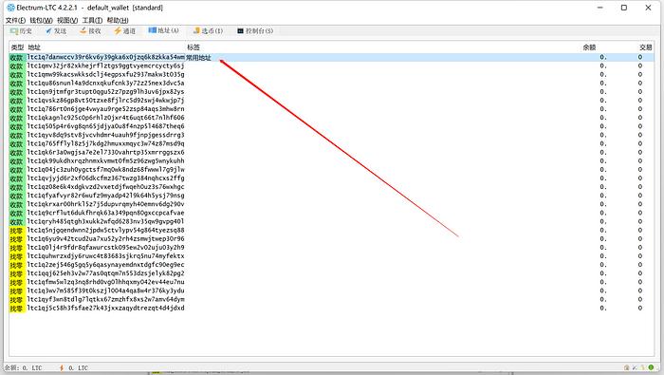This screenshot has height=375, width=664.
Task: Select the address labeled 常用地址
Action: pyautogui.click(x=332, y=57)
